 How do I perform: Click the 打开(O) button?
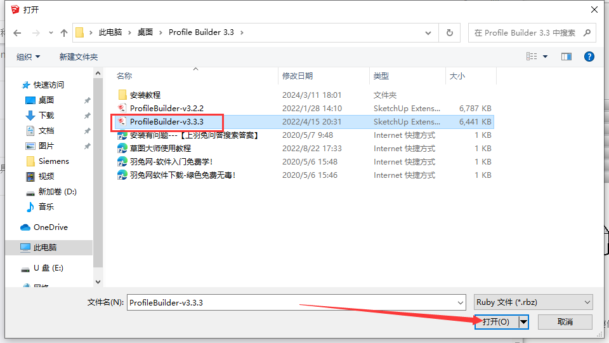[x=496, y=322]
